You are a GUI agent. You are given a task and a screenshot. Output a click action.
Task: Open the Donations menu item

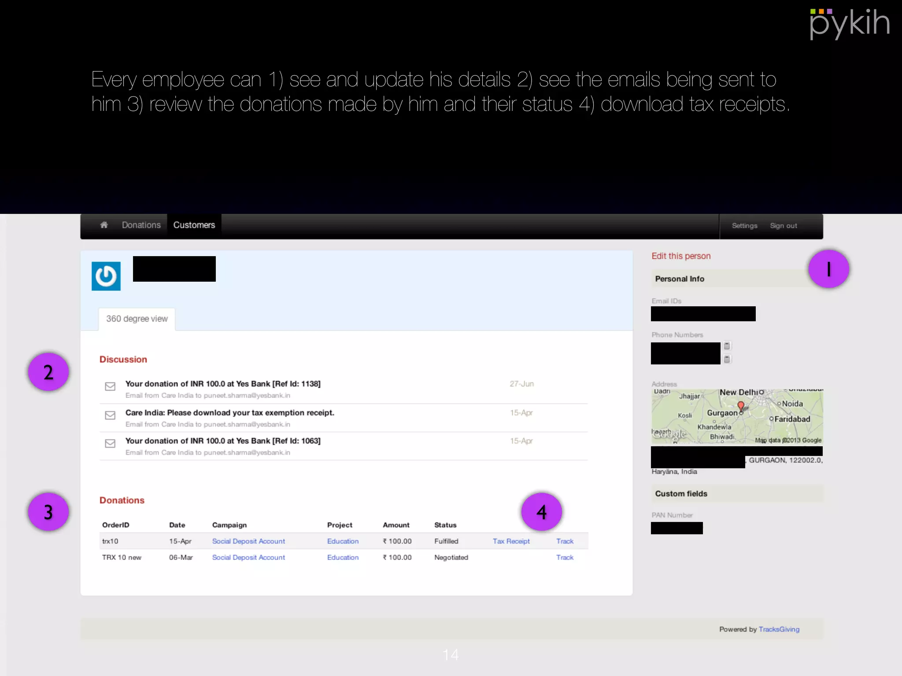point(141,225)
